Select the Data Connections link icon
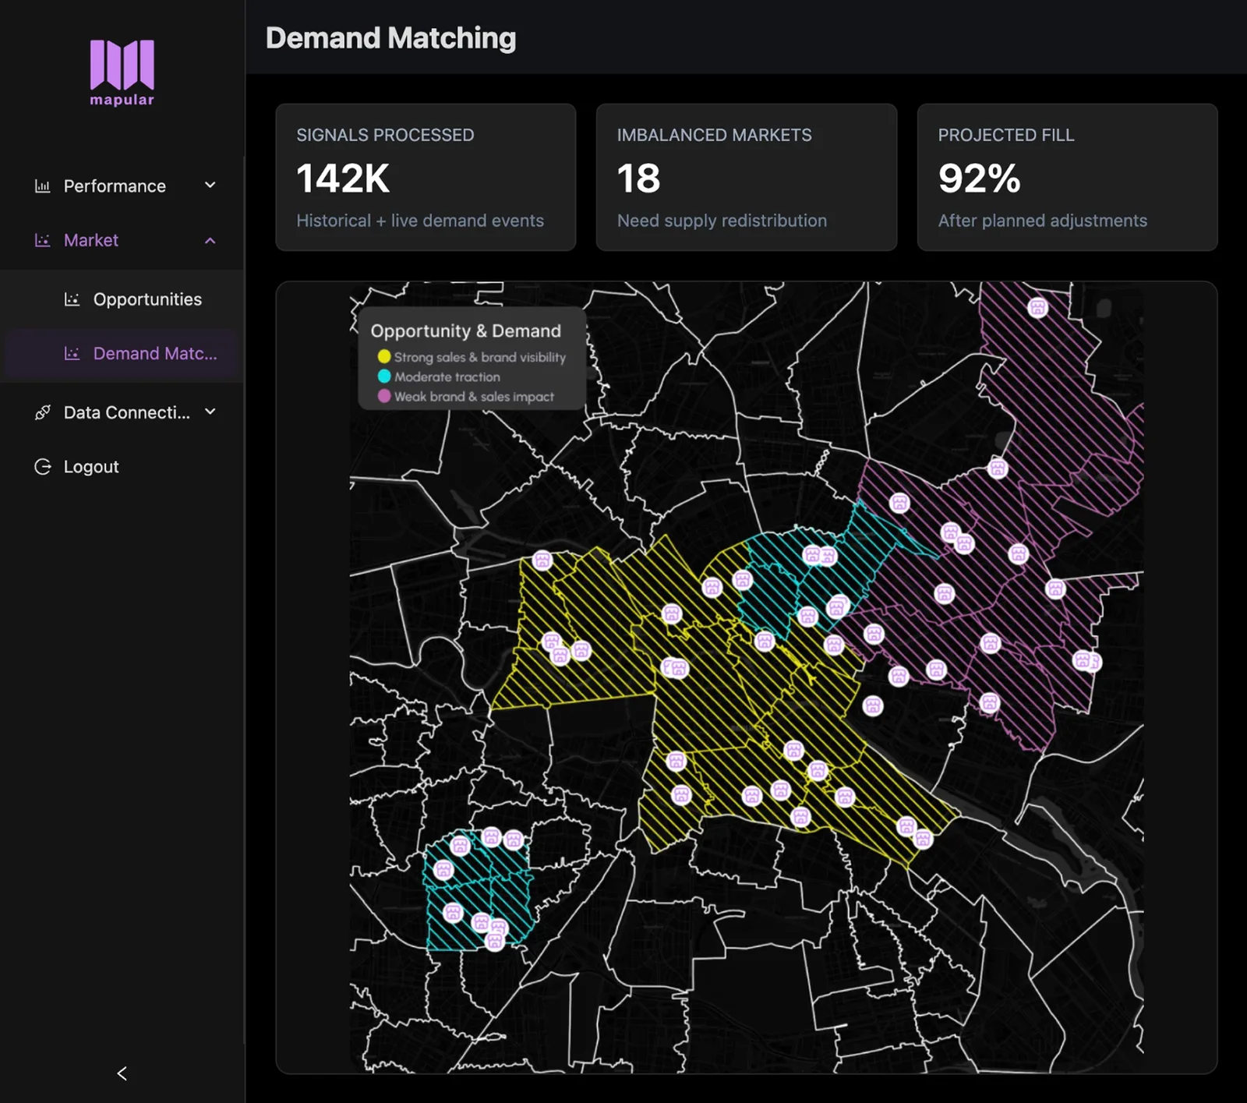Image resolution: width=1247 pixels, height=1103 pixels. pos(41,412)
